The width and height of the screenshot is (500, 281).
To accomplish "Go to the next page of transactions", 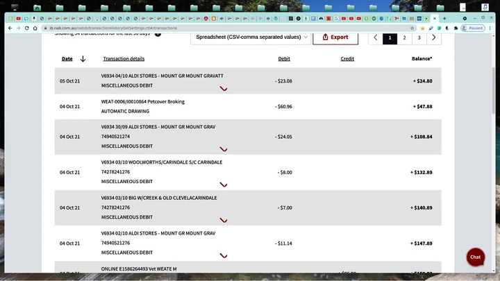I will pyautogui.click(x=434, y=37).
